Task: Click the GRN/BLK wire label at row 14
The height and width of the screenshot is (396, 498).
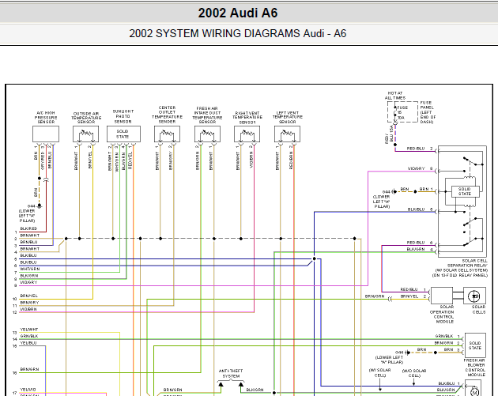Action: pos(29,336)
